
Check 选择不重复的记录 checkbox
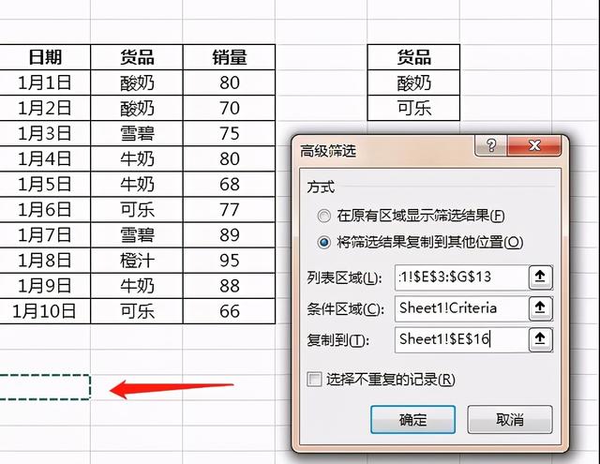pyautogui.click(x=314, y=380)
